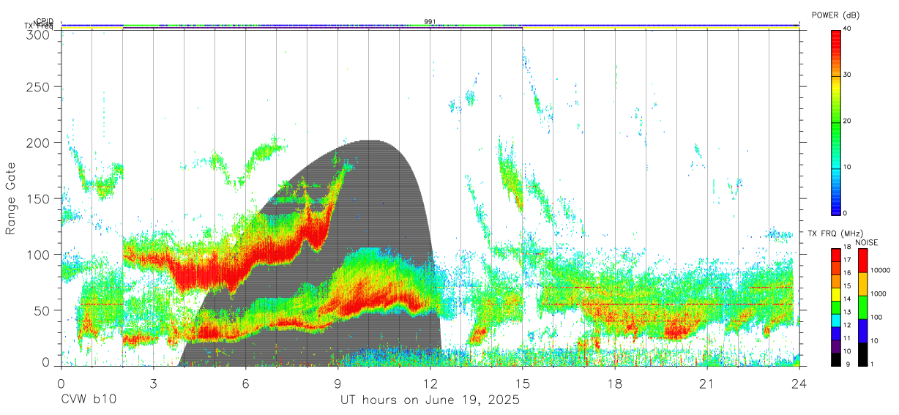Click the 200 Range Gate axis tick label

[37, 143]
